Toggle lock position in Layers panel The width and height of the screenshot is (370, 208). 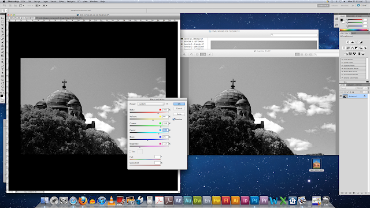[350, 92]
